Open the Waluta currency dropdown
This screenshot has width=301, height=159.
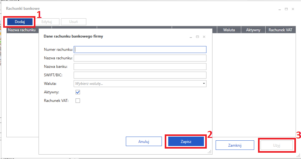pos(140,84)
